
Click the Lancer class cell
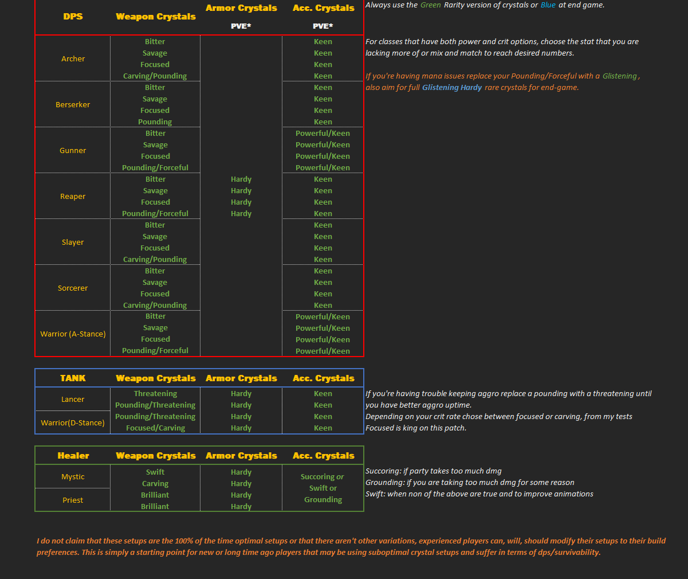click(73, 399)
